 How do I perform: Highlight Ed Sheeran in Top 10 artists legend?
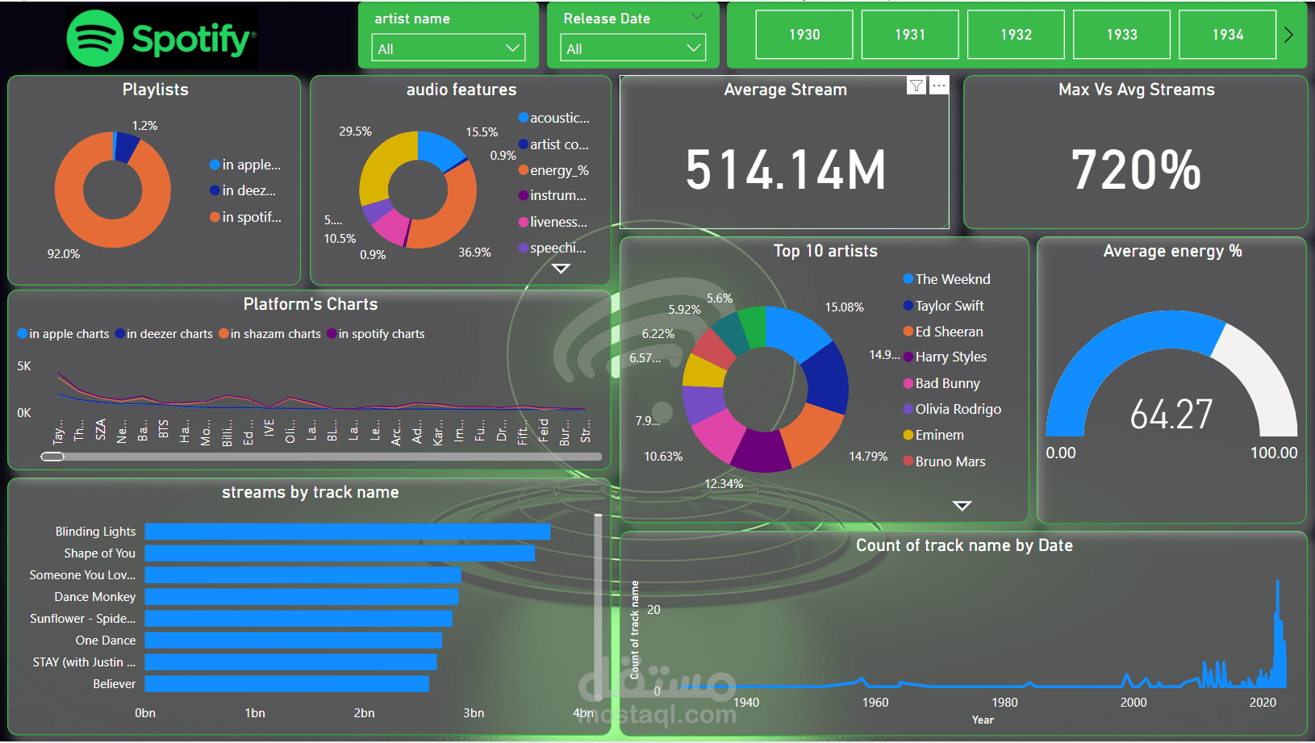point(943,332)
